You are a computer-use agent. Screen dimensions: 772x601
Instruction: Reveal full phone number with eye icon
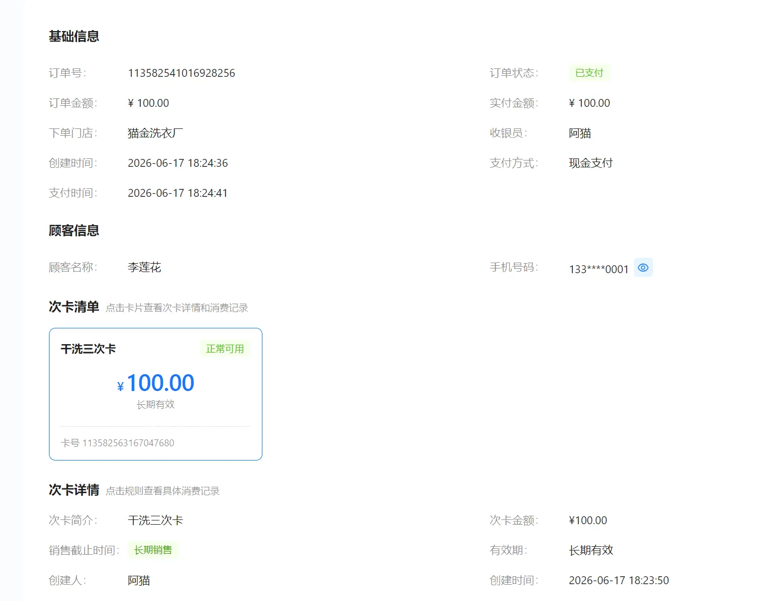tap(643, 267)
